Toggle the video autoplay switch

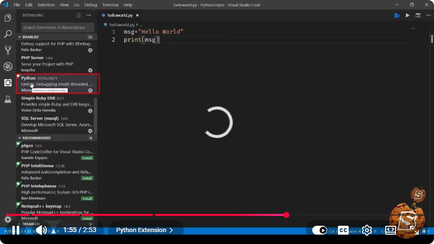[x=320, y=230]
